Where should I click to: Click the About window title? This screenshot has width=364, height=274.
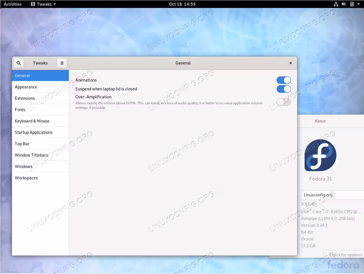point(320,121)
